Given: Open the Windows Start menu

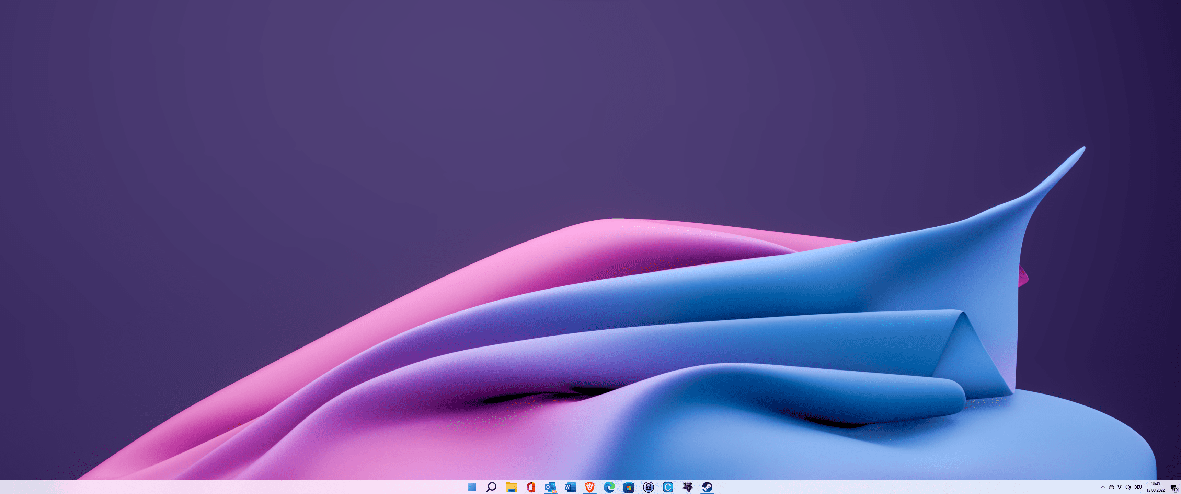Looking at the screenshot, I should coord(472,487).
